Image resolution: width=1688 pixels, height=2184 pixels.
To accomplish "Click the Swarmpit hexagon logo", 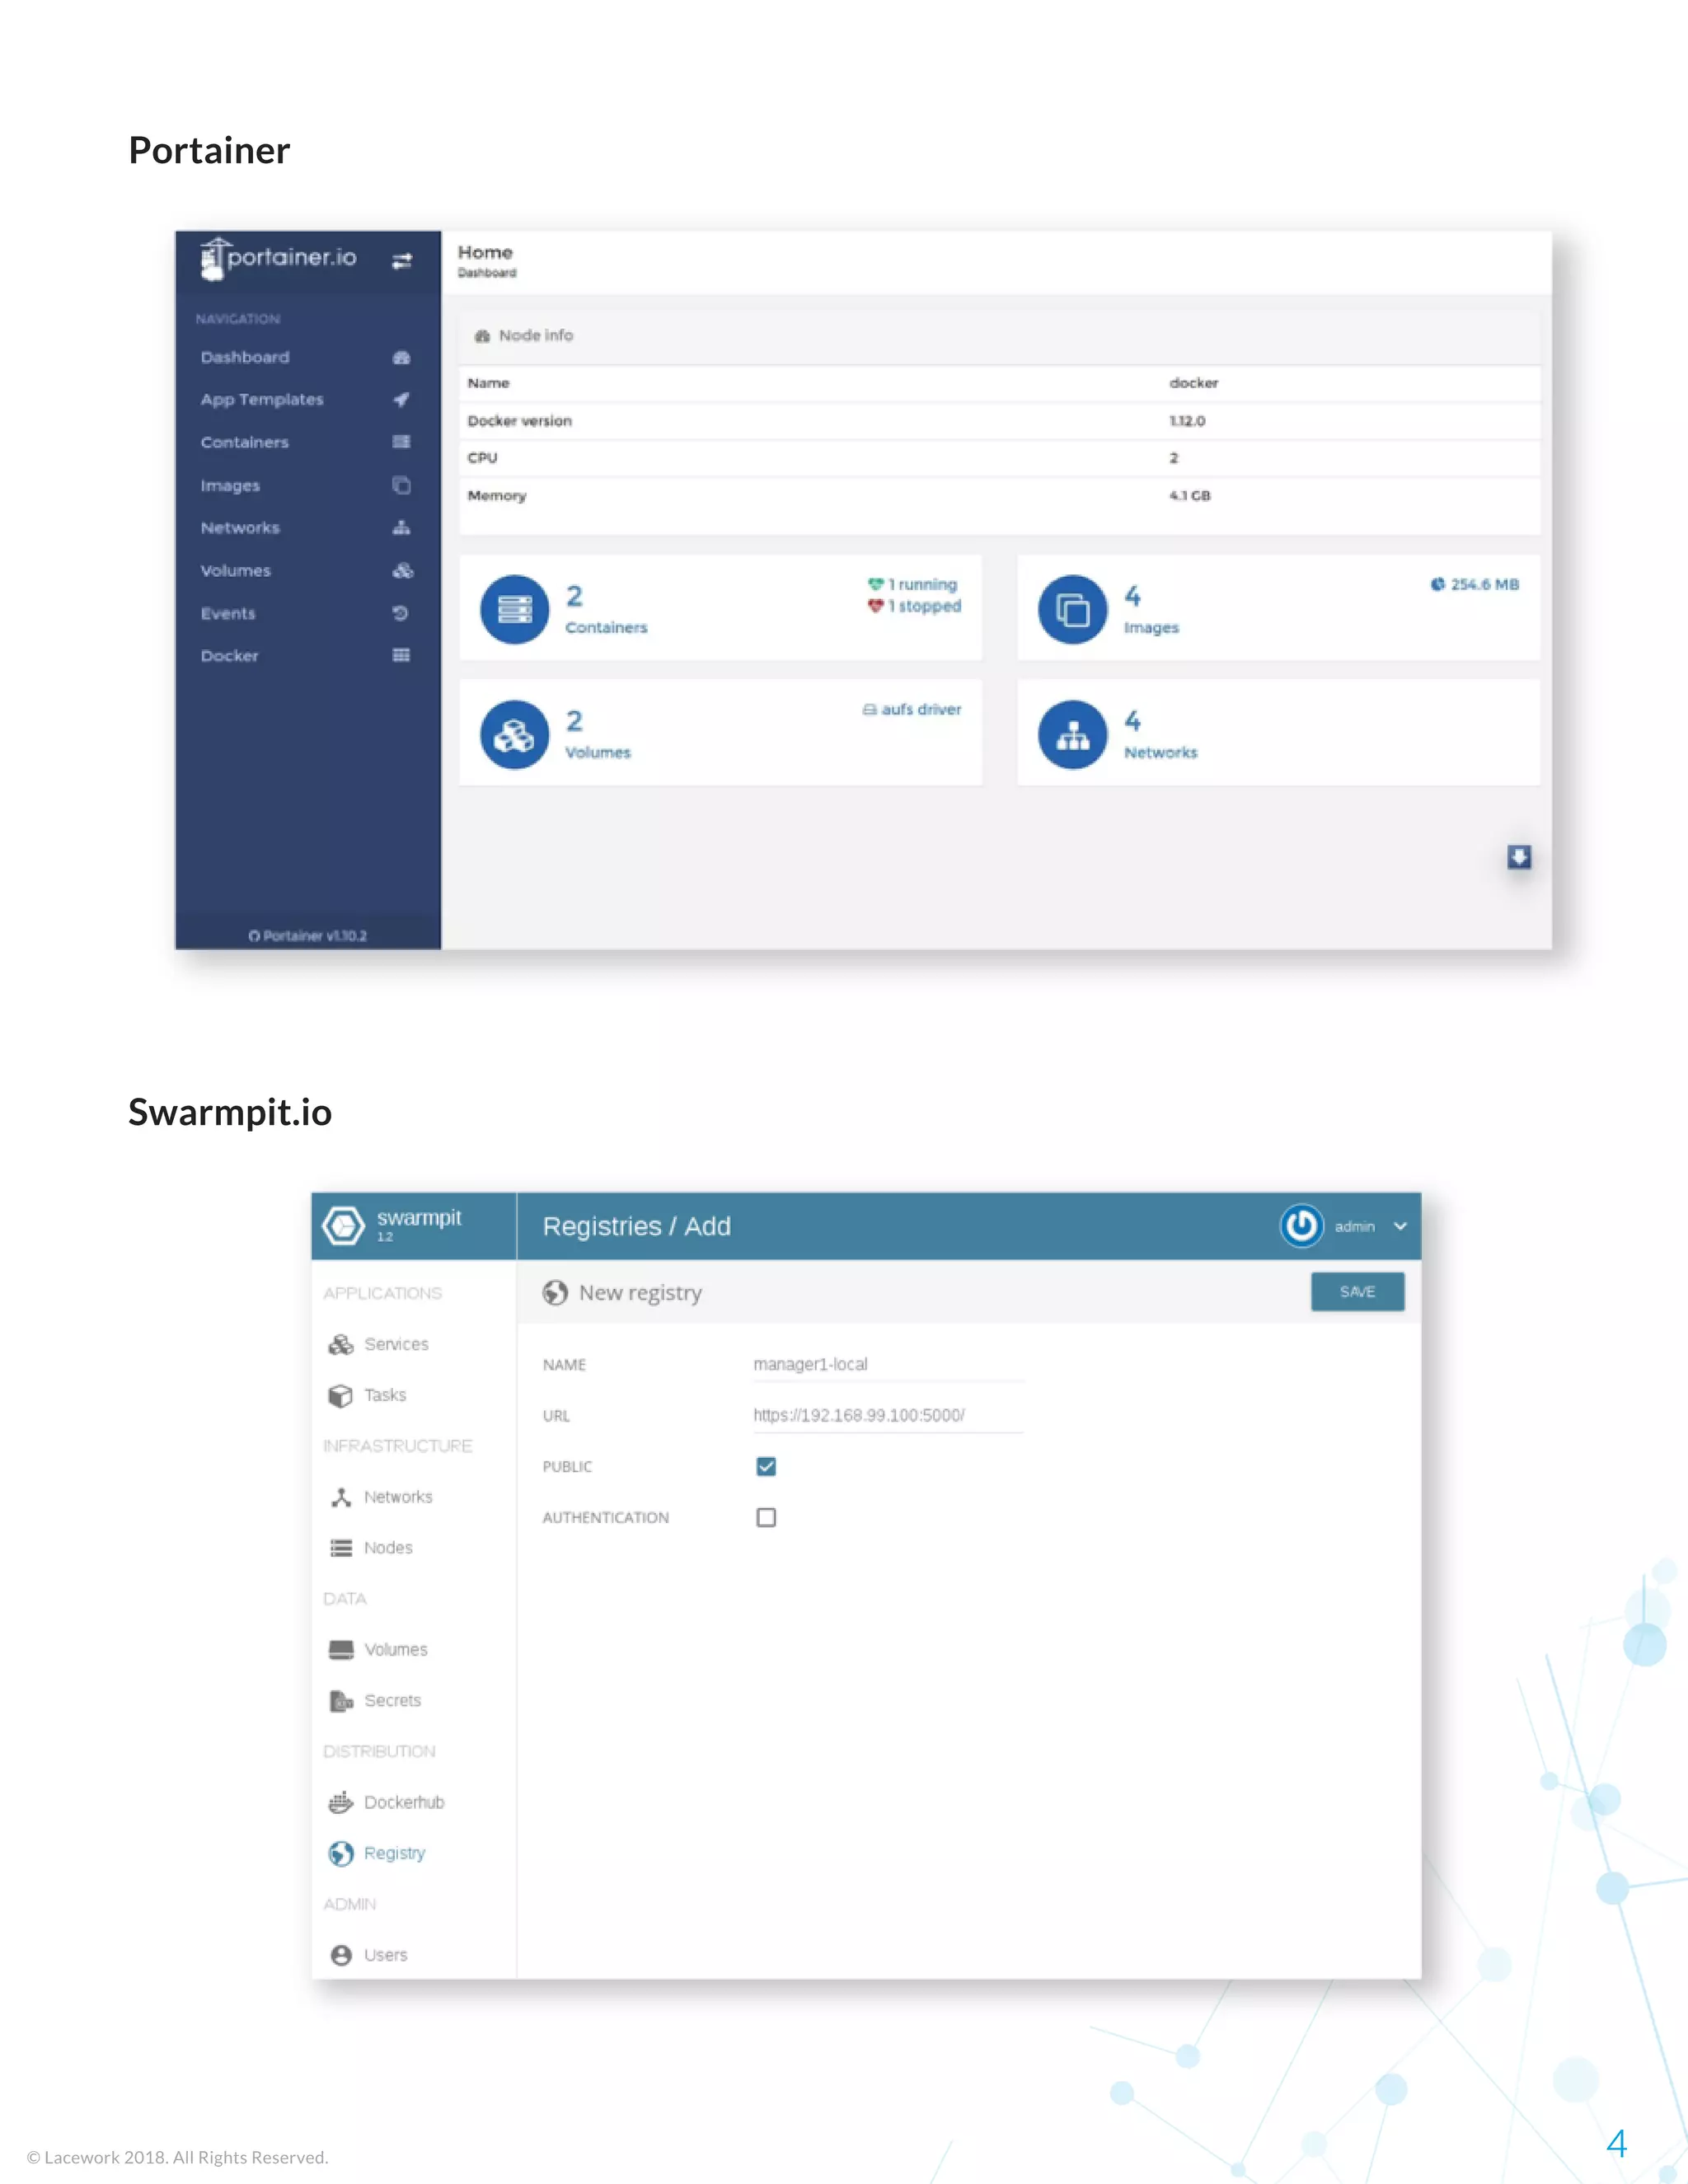I will 343,1226.
